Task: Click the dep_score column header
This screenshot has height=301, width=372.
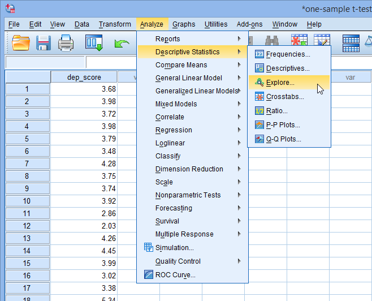Action: click(84, 77)
